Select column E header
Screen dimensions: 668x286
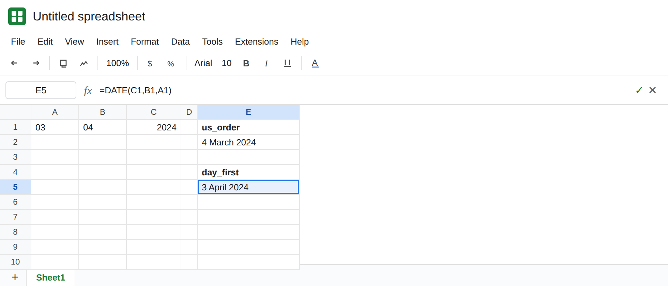click(248, 112)
